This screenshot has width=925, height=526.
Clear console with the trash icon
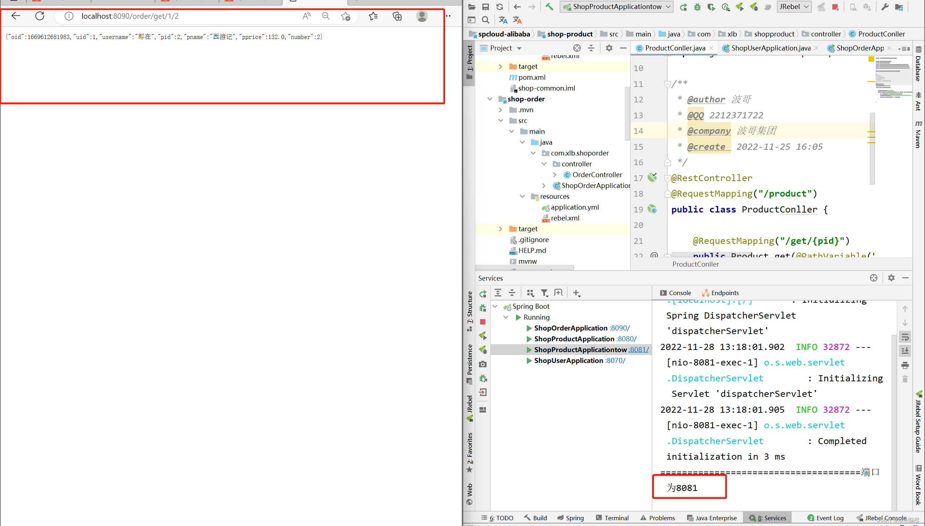pyautogui.click(x=905, y=379)
